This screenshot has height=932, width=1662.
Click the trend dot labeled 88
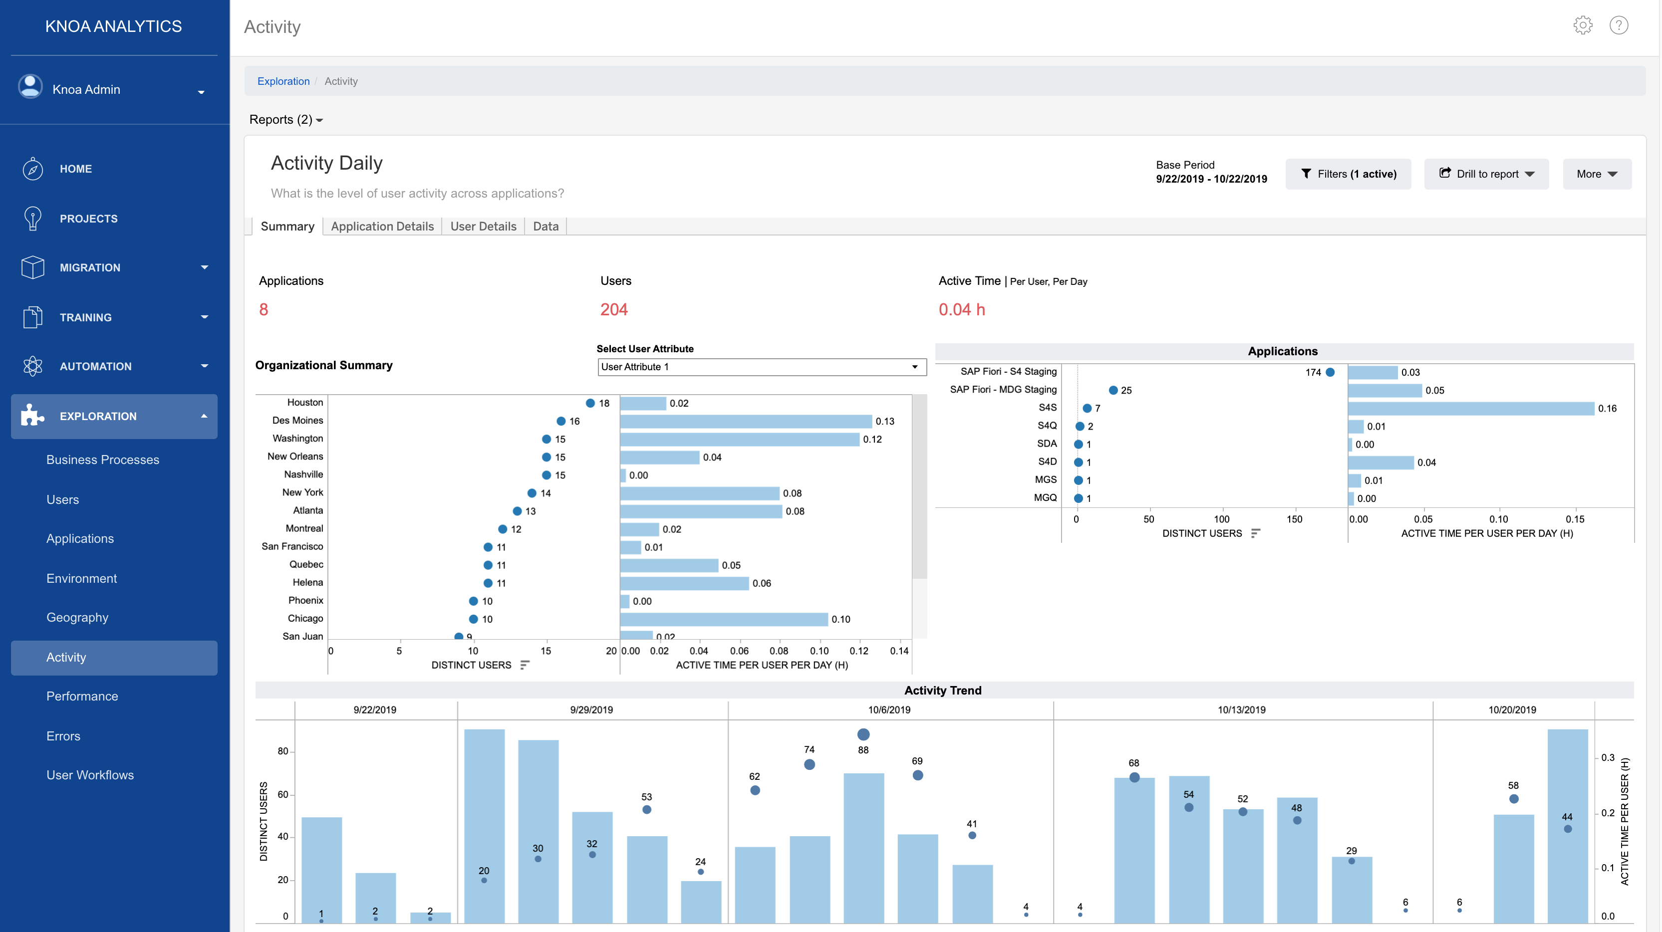point(863,734)
